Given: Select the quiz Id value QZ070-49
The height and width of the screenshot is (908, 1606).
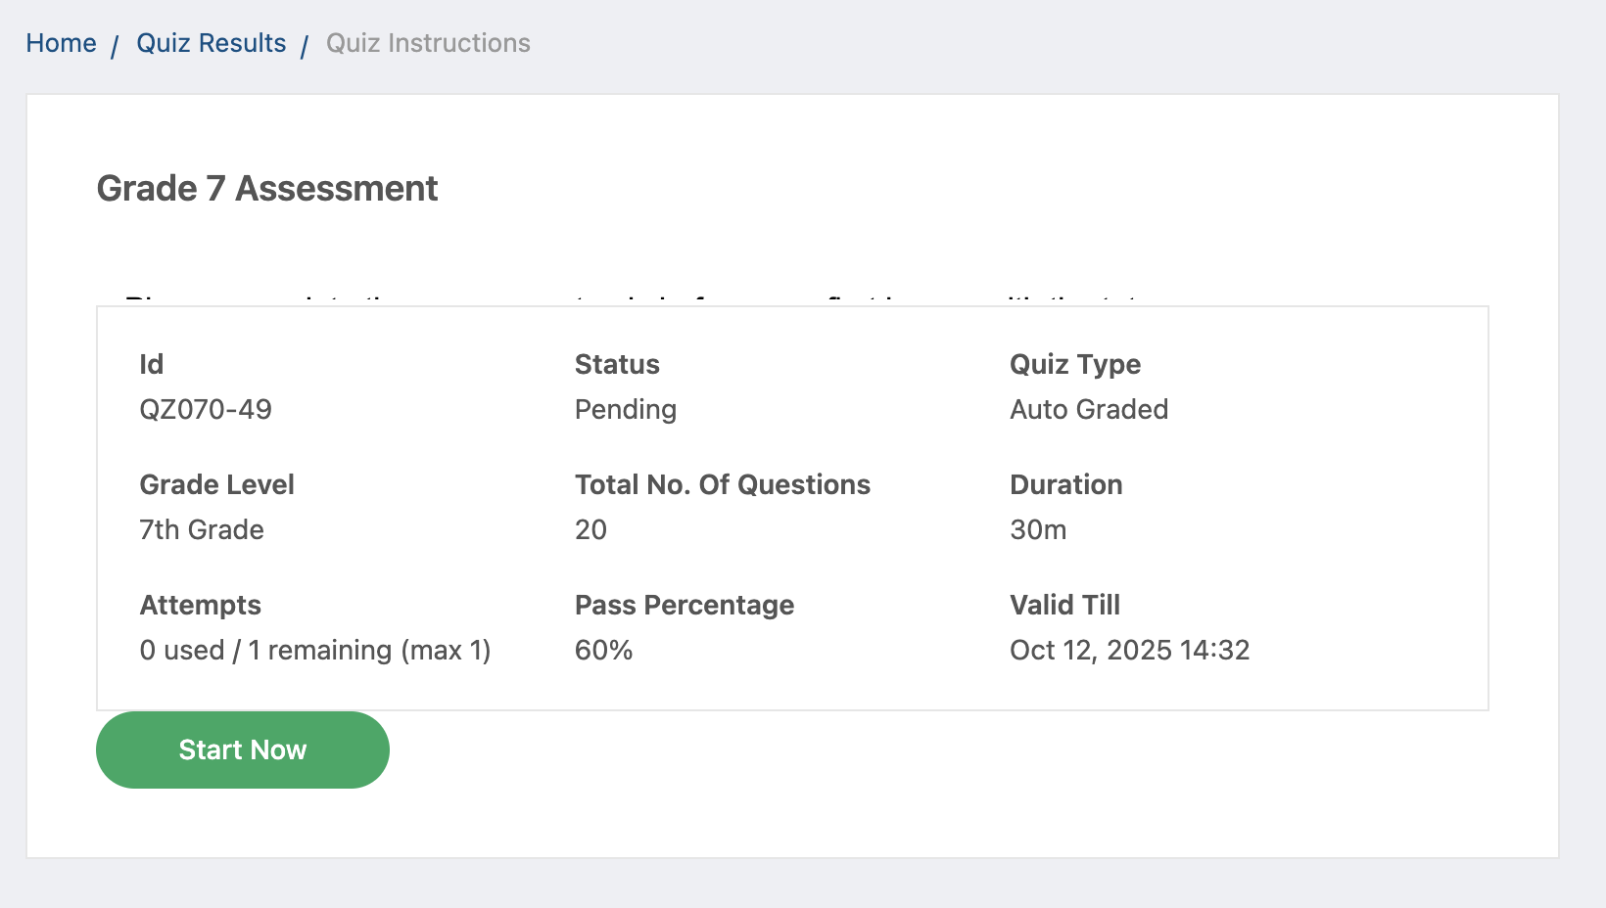Looking at the screenshot, I should [205, 409].
